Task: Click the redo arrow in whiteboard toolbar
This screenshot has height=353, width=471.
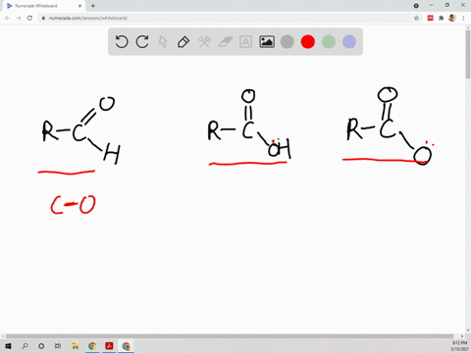Action: (142, 42)
